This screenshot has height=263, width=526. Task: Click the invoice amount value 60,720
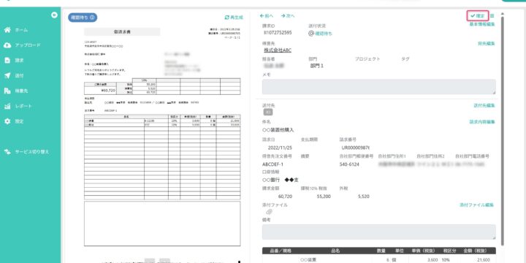(x=285, y=197)
